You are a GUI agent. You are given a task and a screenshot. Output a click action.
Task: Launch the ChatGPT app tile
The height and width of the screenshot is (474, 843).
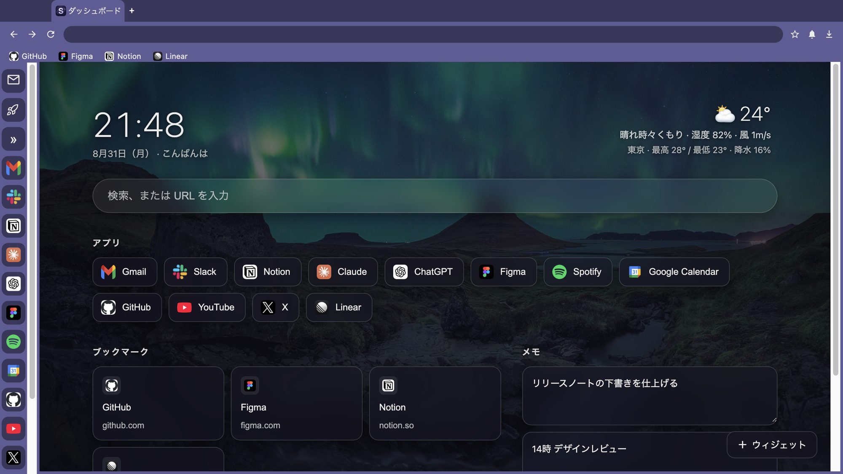[x=424, y=272]
